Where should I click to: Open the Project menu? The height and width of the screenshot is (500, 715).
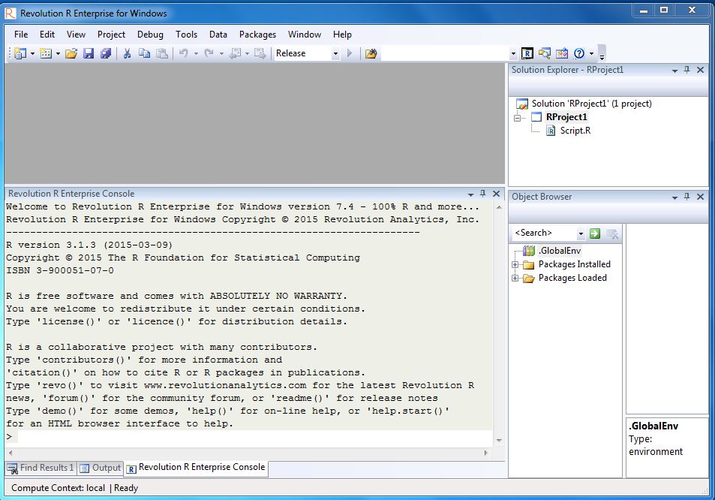click(x=111, y=35)
